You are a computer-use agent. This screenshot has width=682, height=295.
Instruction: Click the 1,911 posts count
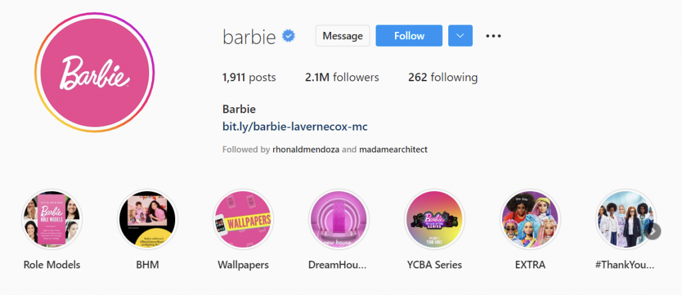(x=249, y=77)
